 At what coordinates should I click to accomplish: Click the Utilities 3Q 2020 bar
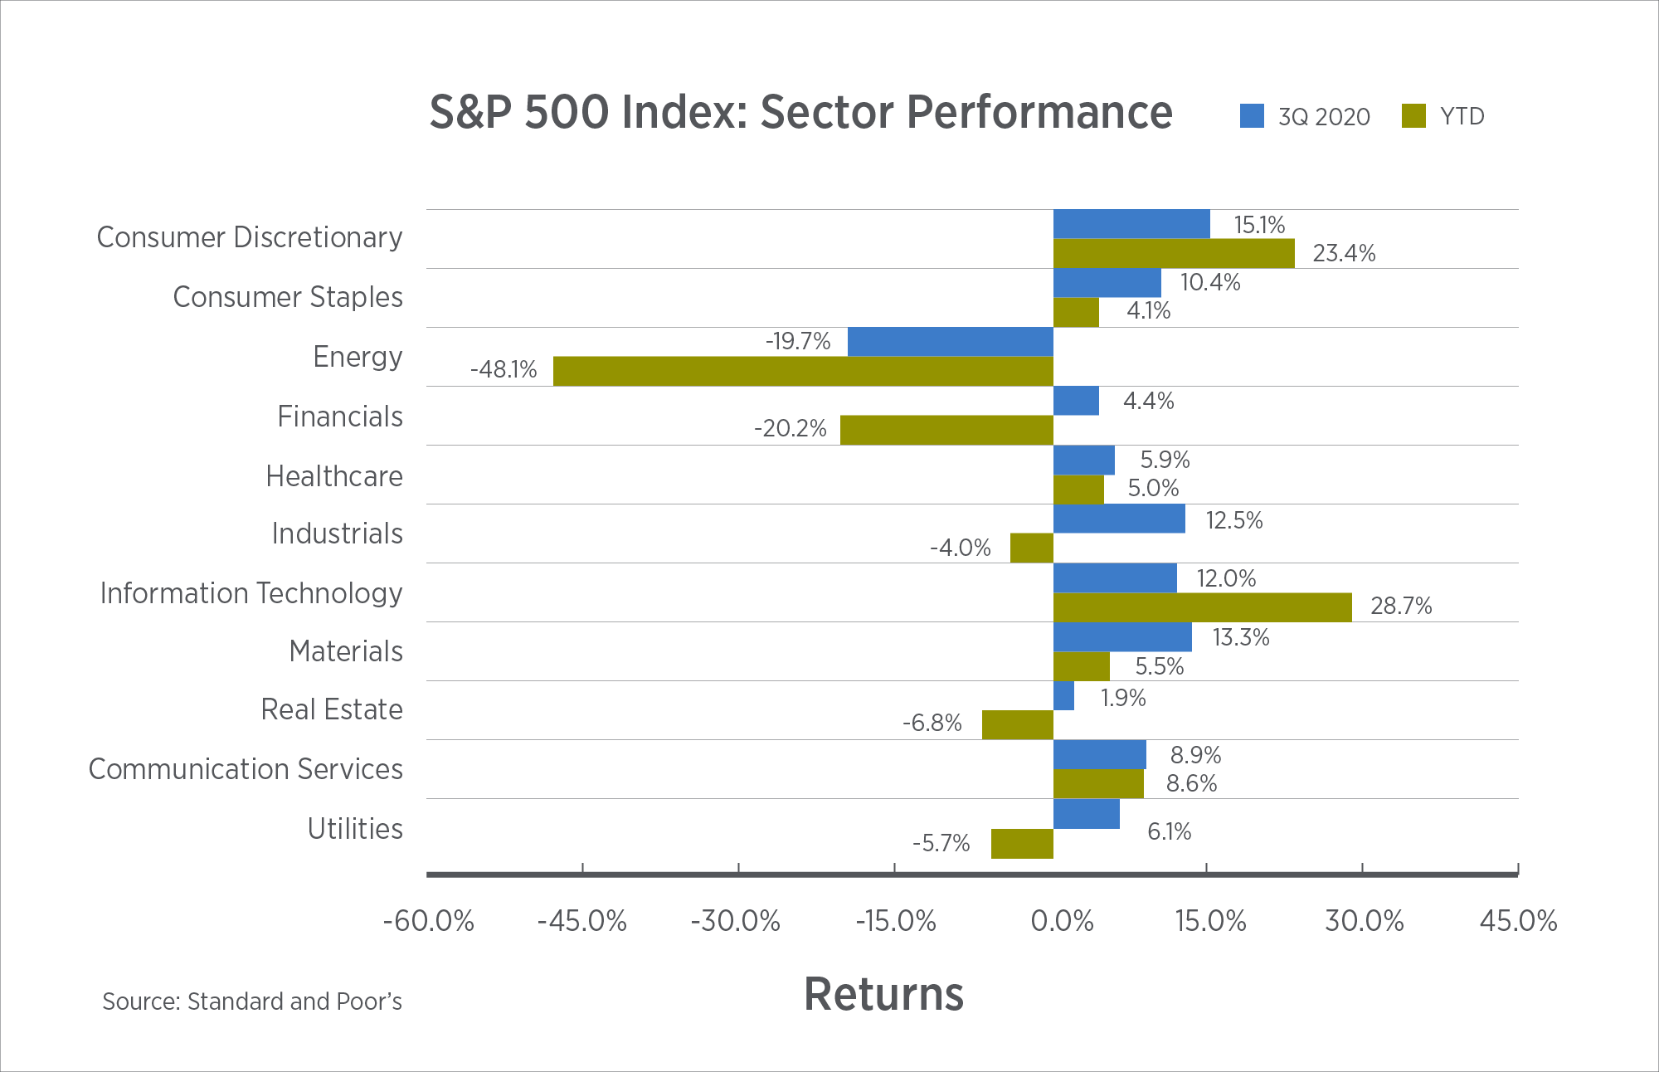[1087, 814]
